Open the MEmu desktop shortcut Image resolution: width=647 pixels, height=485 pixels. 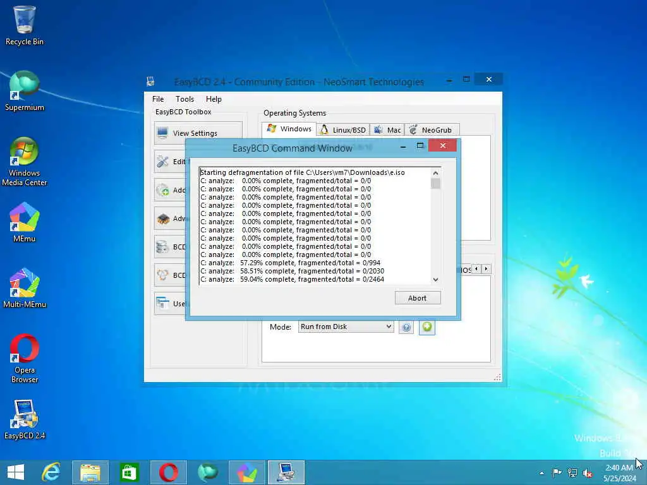coord(25,222)
